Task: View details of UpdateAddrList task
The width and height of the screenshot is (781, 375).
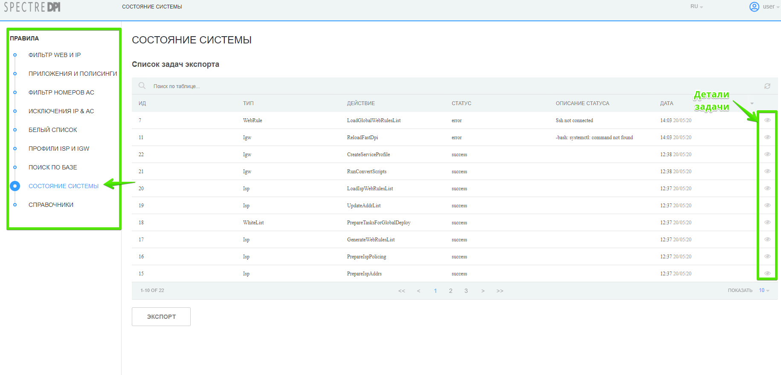Action: point(767,205)
